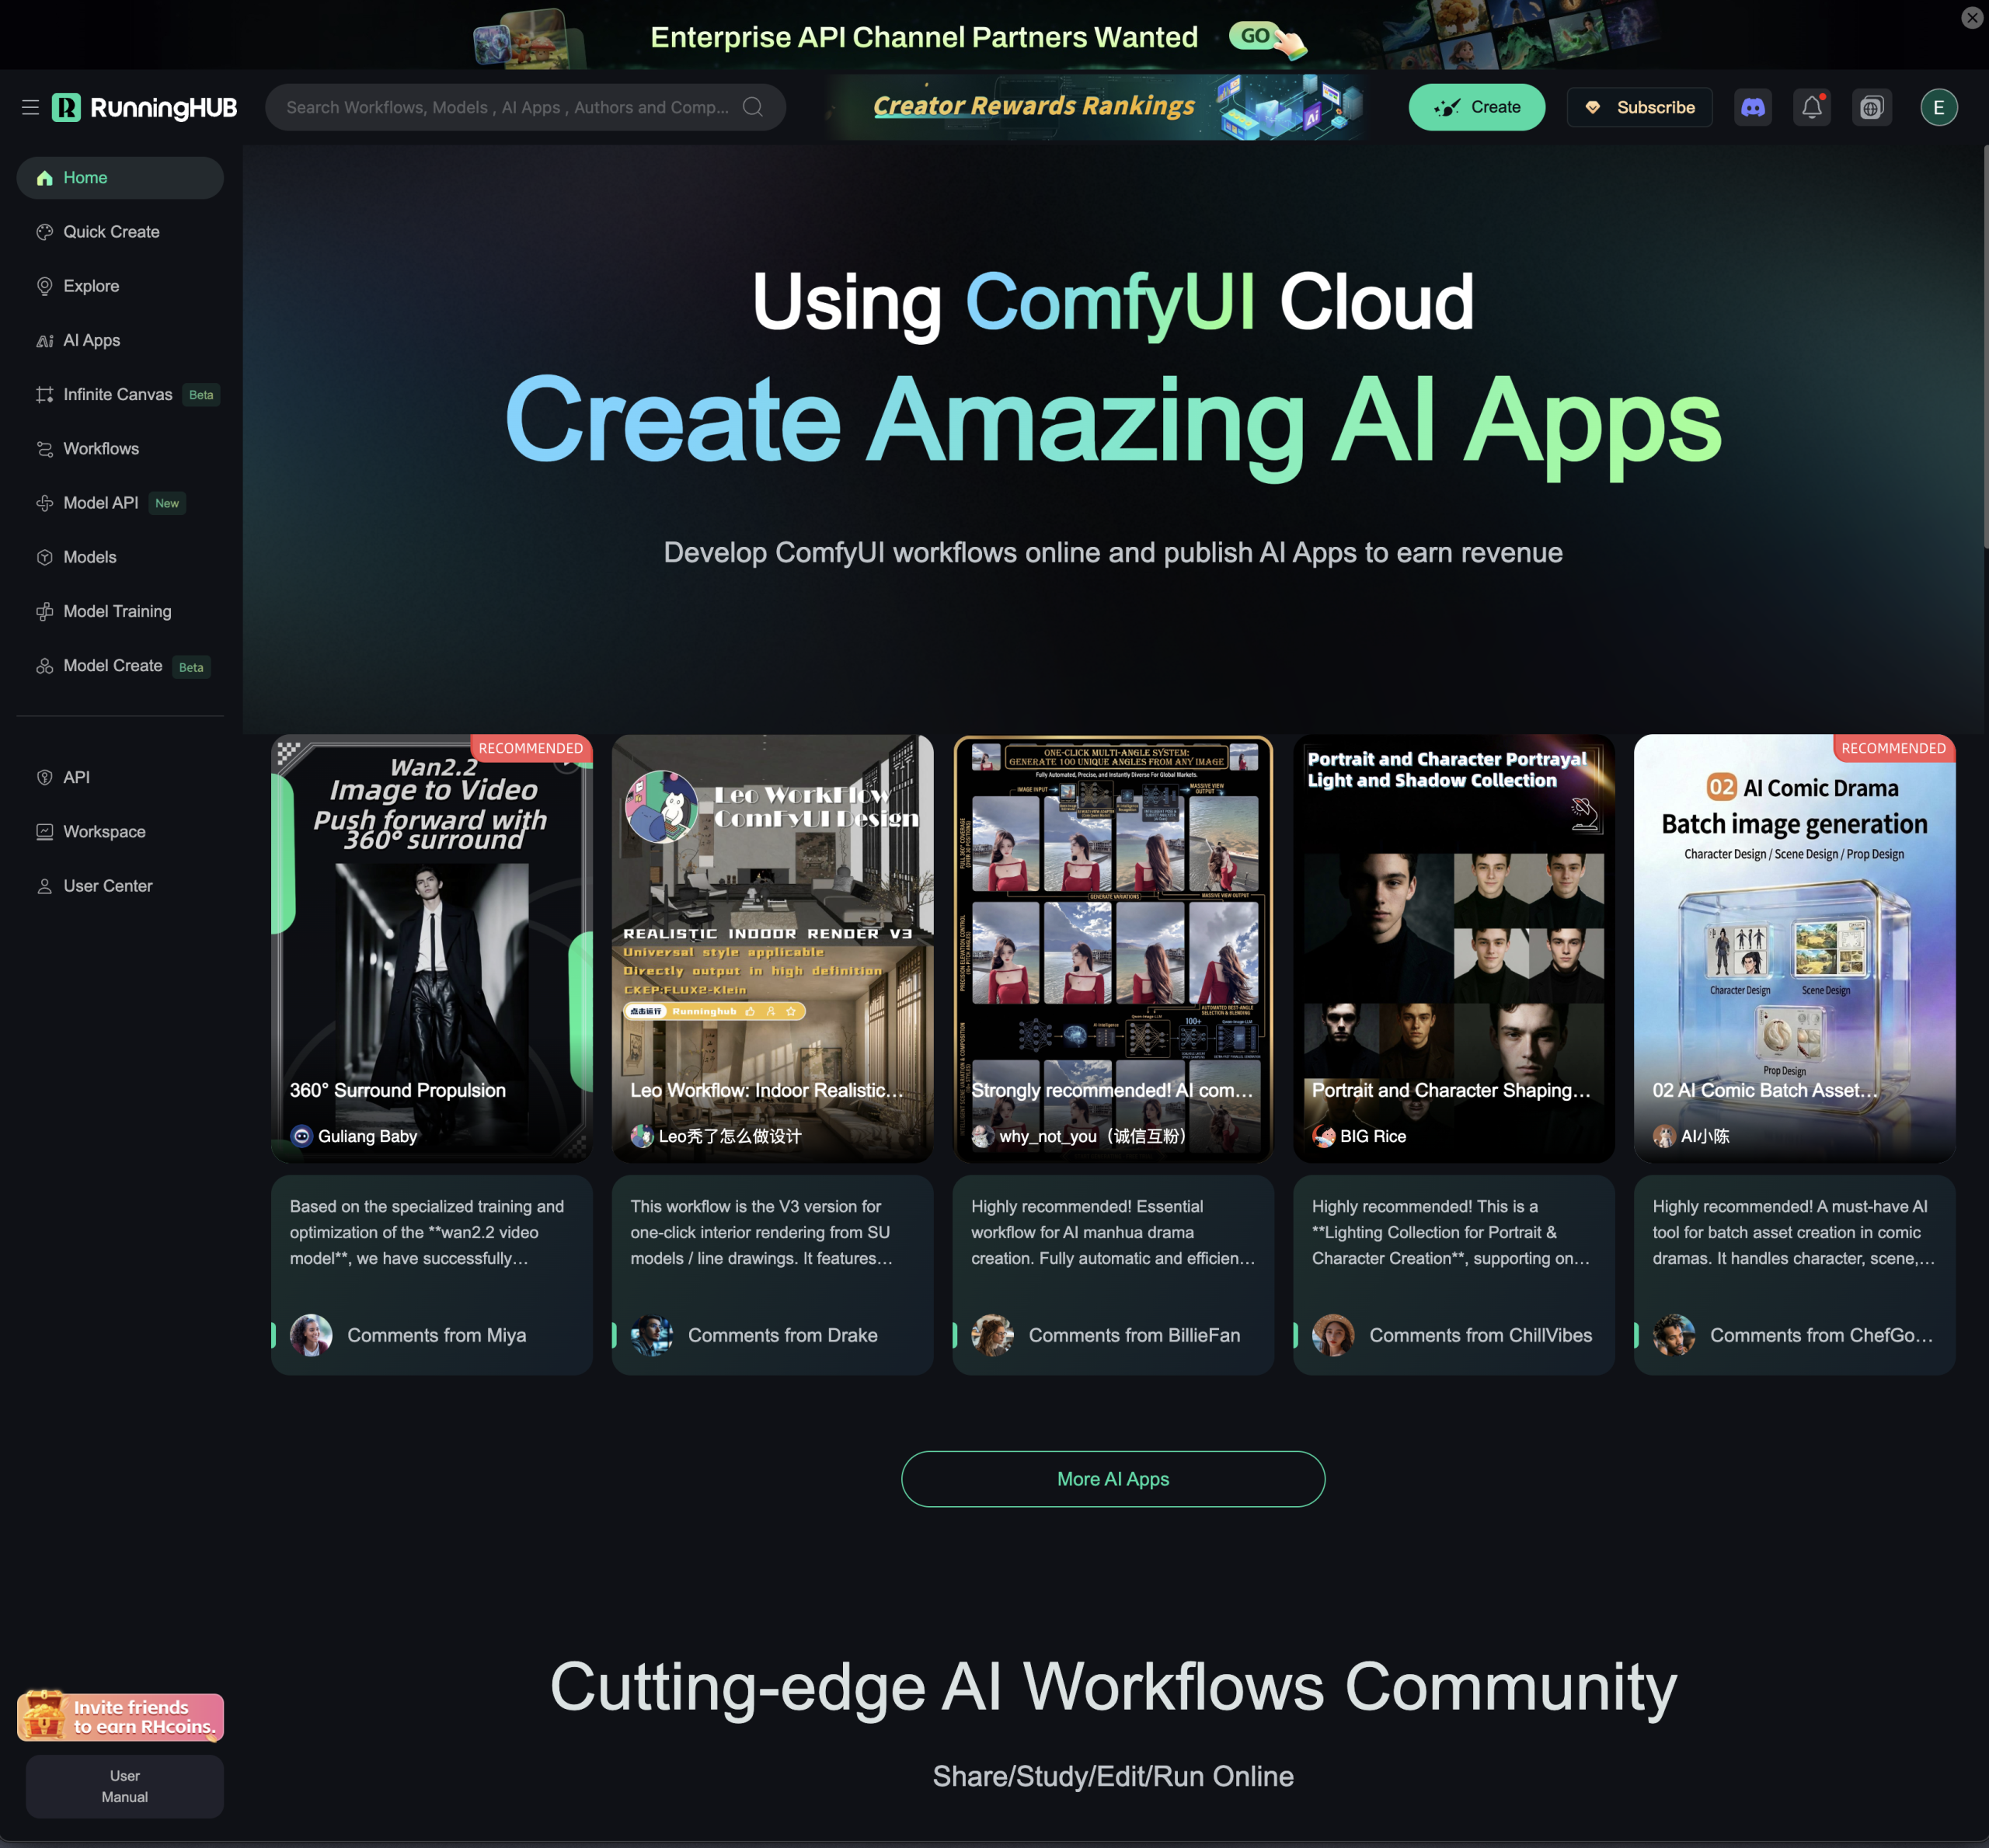1989x1848 pixels.
Task: Select Home in the sidebar
Action: pyautogui.click(x=120, y=178)
